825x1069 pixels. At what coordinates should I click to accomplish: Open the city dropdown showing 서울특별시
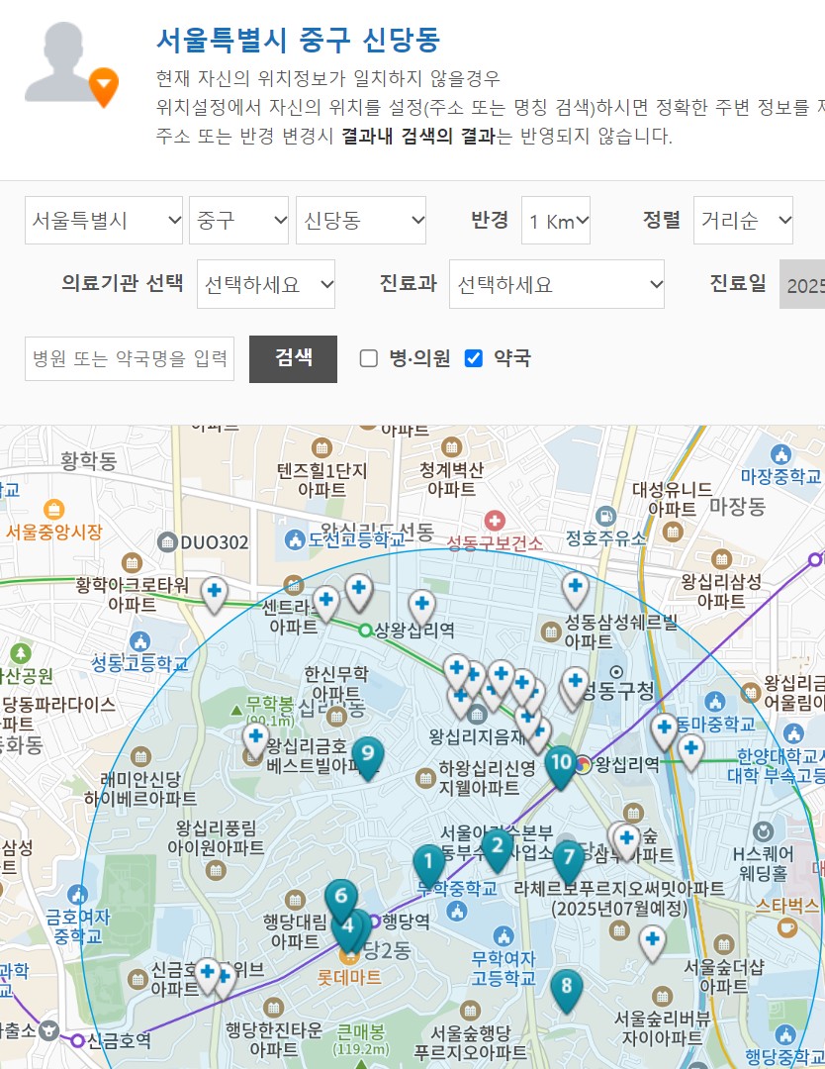click(x=104, y=220)
